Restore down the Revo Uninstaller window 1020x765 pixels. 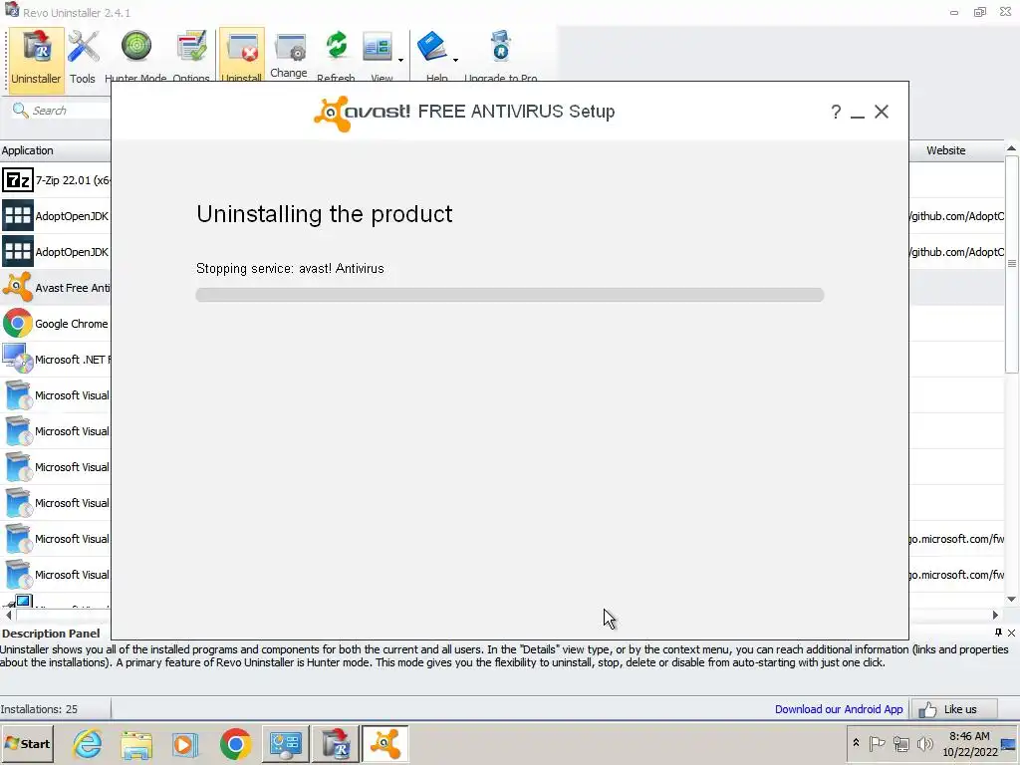(x=980, y=12)
